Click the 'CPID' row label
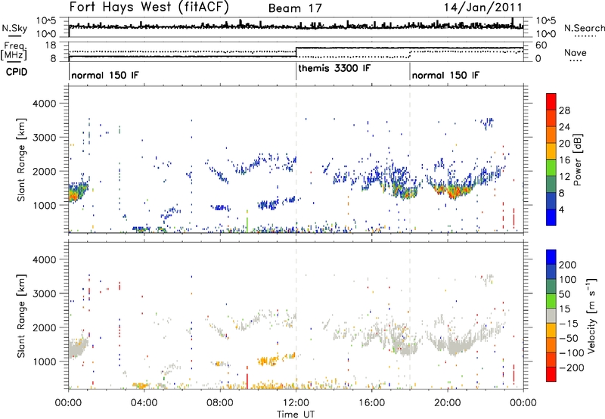The width and height of the screenshot is (605, 419). [16, 72]
